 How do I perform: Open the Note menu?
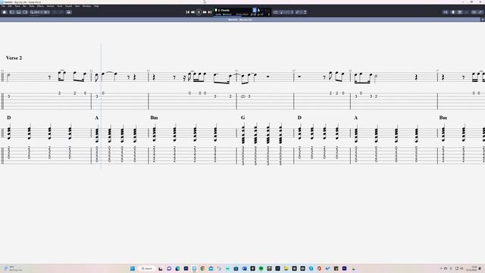pyautogui.click(x=32, y=6)
